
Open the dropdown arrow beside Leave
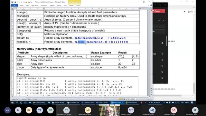[x=163, y=11]
